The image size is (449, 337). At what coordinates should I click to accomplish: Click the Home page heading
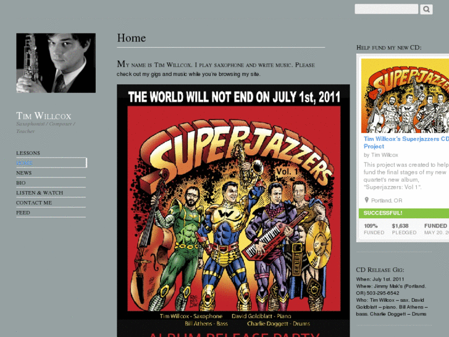[x=132, y=38]
